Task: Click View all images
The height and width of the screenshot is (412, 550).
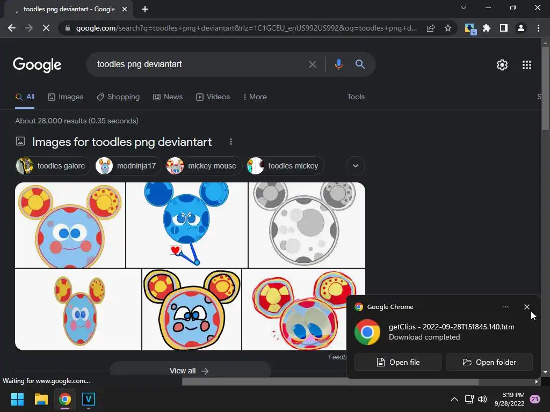Action: (x=190, y=370)
